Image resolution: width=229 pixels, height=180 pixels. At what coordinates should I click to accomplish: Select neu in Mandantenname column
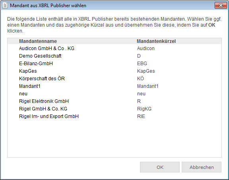point(23,94)
